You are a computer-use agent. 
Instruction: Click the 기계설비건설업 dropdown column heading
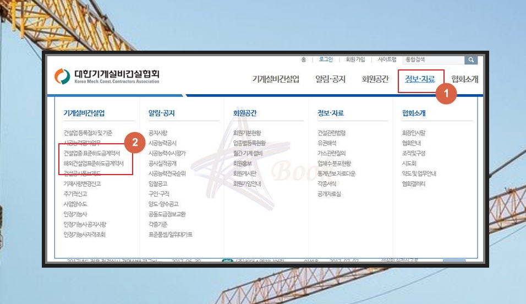[84, 113]
